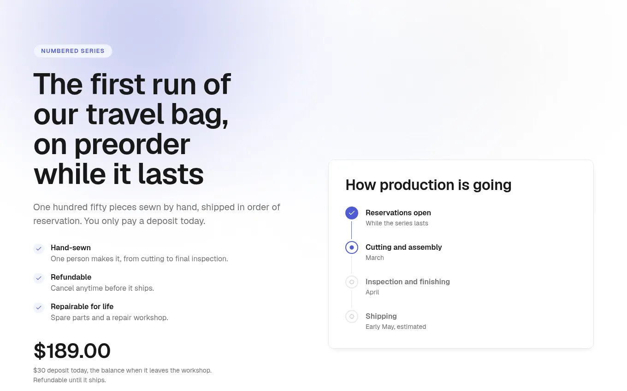Click the "March" date label
The image size is (627, 391).
tap(375, 258)
